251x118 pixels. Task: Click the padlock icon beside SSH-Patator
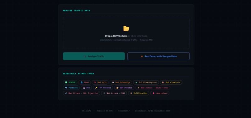pos(117,88)
